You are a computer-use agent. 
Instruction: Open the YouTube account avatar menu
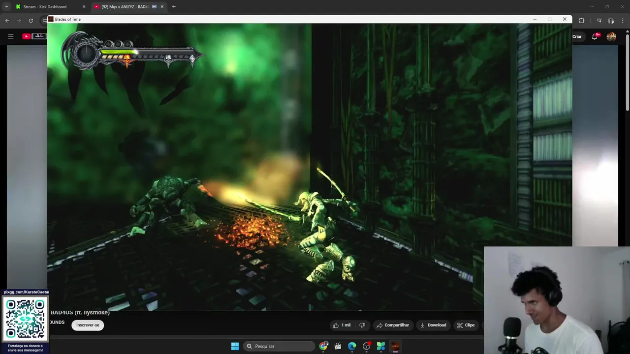(x=611, y=36)
